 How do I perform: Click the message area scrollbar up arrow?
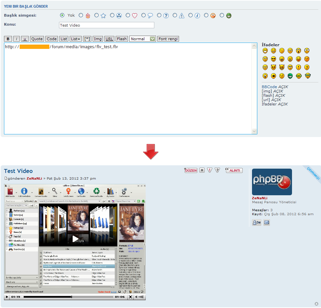click(x=254, y=46)
